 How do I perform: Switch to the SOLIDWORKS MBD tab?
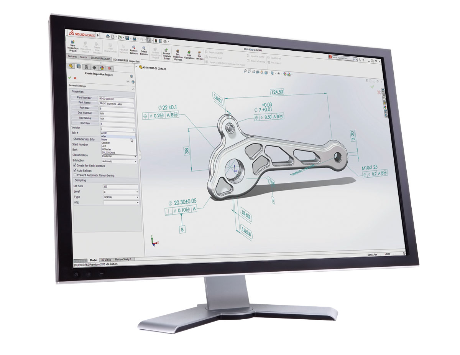click(100, 58)
